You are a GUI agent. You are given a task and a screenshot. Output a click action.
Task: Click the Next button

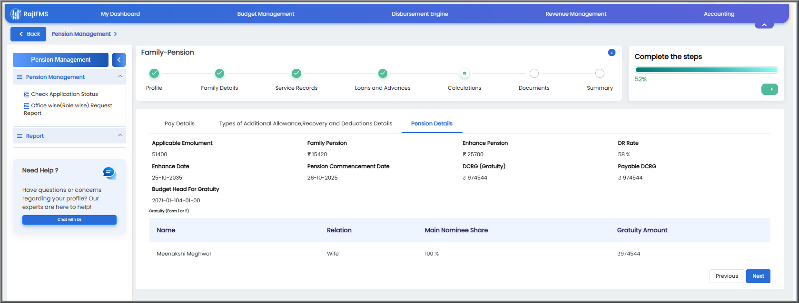758,276
